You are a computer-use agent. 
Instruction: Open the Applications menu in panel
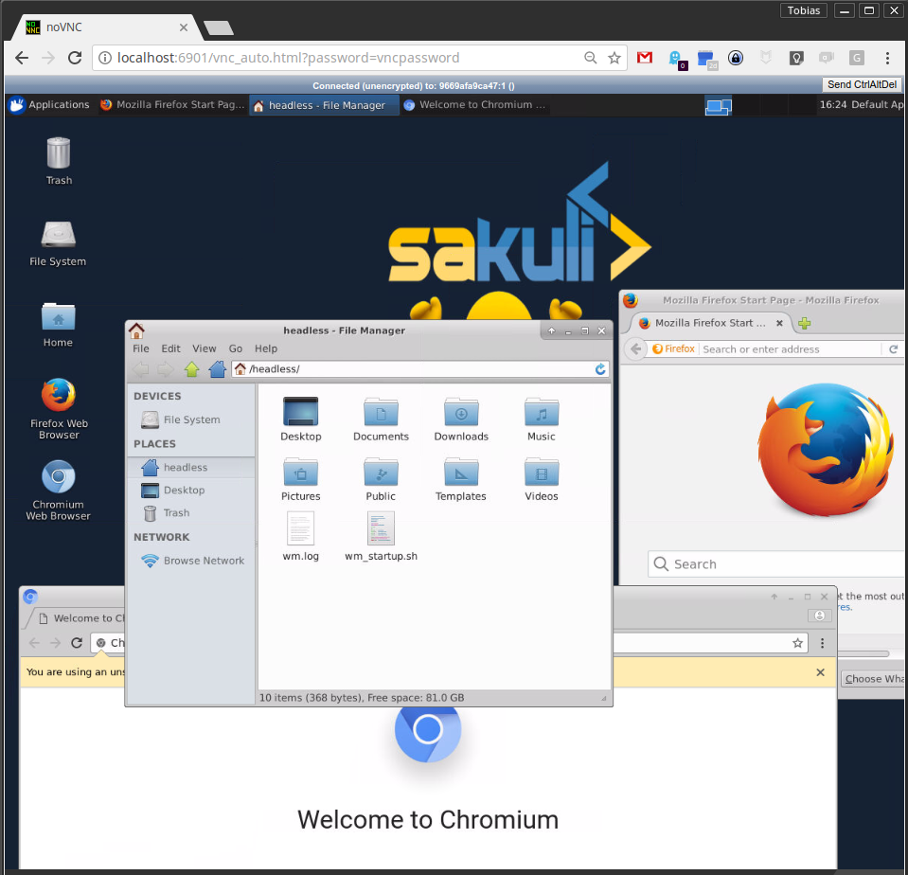pyautogui.click(x=50, y=105)
